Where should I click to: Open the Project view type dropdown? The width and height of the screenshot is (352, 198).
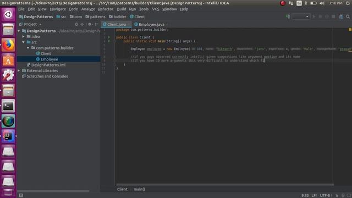pos(30,24)
